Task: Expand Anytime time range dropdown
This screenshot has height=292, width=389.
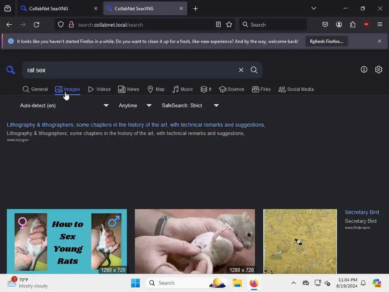Action: point(135,106)
